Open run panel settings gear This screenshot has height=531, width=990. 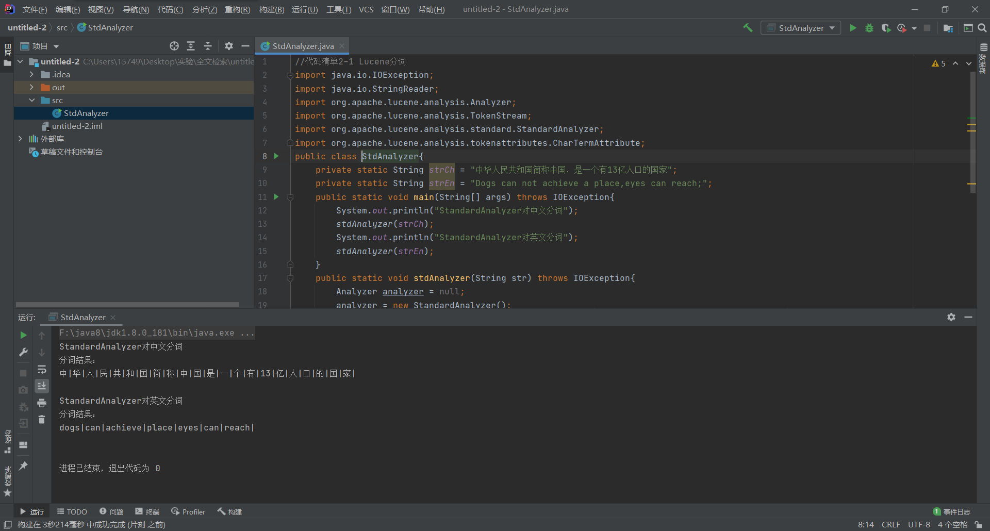pyautogui.click(x=951, y=317)
